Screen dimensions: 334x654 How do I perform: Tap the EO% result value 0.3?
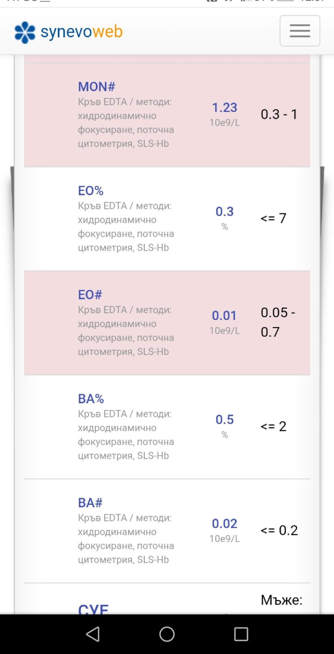[224, 212]
